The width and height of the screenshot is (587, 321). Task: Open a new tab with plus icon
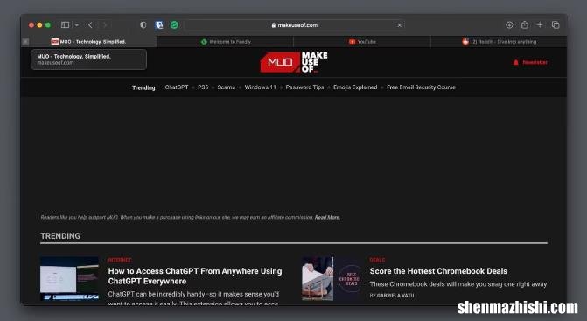point(540,25)
